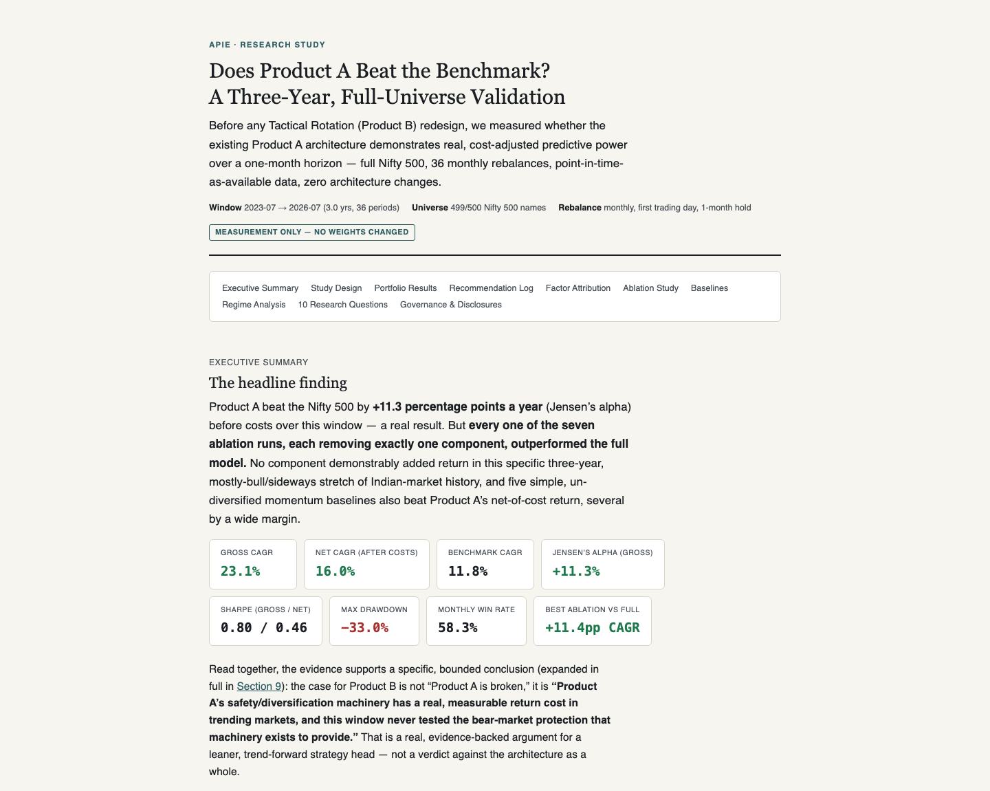
Task: Go to the Study Design section
Action: [x=336, y=288]
